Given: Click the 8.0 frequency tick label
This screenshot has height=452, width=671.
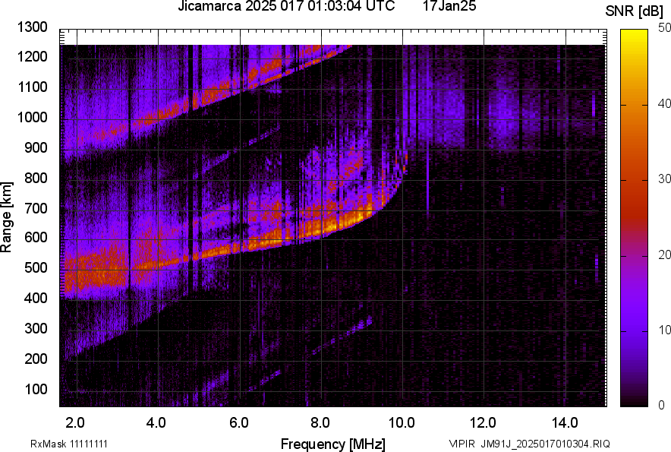Looking at the screenshot, I should pyautogui.click(x=320, y=421).
